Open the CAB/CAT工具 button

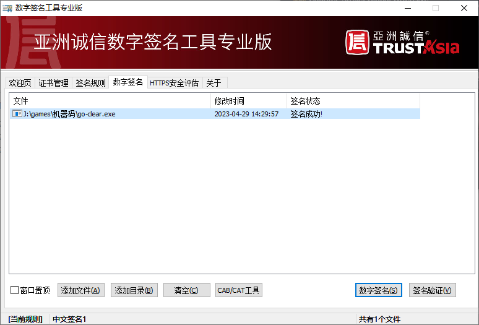pos(238,290)
